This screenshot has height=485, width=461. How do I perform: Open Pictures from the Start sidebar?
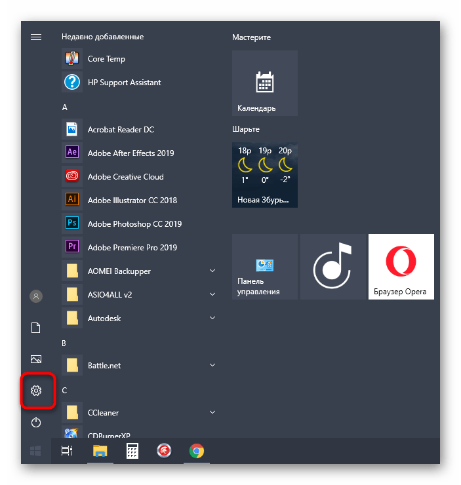pos(36,359)
